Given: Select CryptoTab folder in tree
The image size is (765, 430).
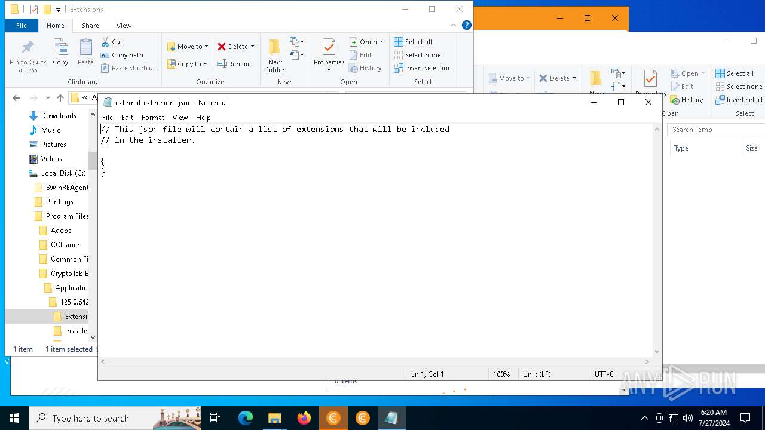Looking at the screenshot, I should click(69, 274).
